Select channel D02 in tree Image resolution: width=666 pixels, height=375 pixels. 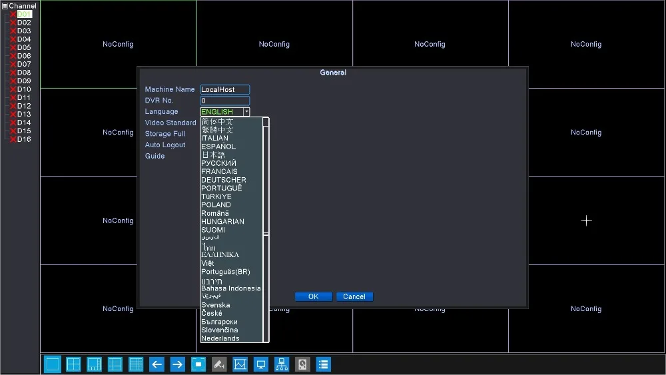coord(24,23)
